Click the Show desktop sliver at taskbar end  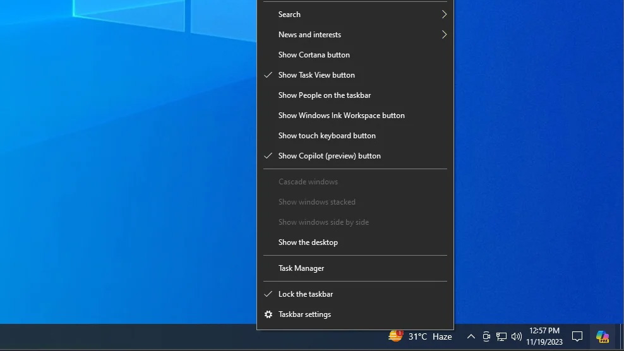click(x=621, y=336)
